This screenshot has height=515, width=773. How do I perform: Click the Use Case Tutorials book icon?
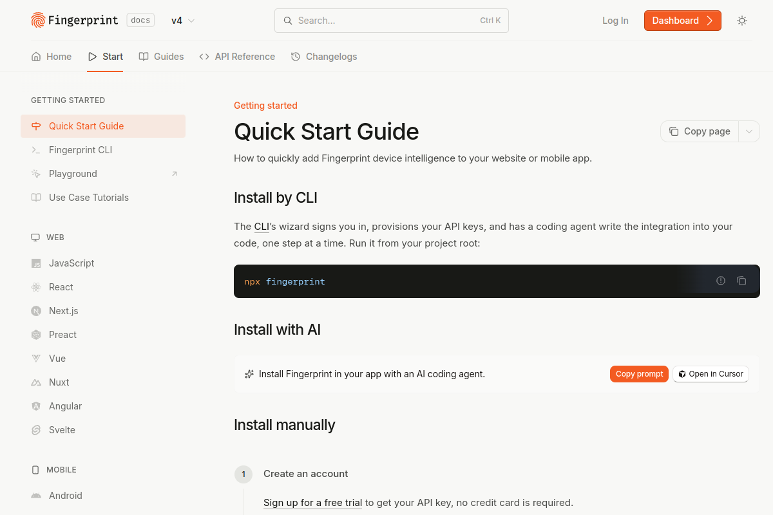tap(36, 198)
